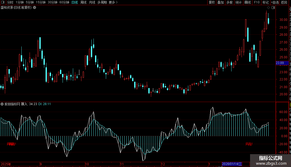
Task: Click the 2025年 label on the time axis
Action: [6, 164]
